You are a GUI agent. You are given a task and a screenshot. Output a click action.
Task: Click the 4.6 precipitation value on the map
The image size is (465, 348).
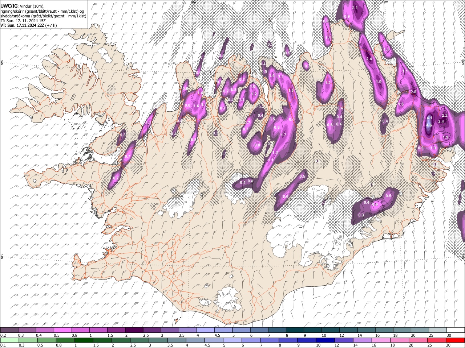[x=429, y=125]
